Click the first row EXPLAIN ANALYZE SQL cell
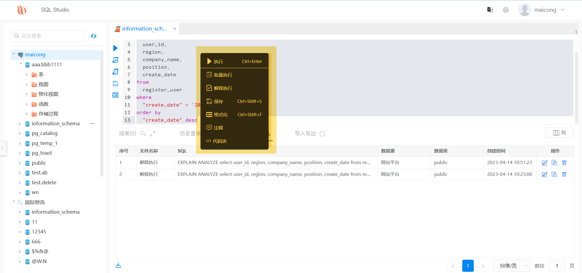This screenshot has width=582, height=273. coord(275,163)
